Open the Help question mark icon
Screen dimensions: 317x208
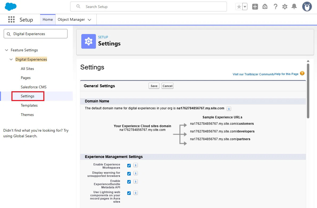pyautogui.click(x=275, y=7)
